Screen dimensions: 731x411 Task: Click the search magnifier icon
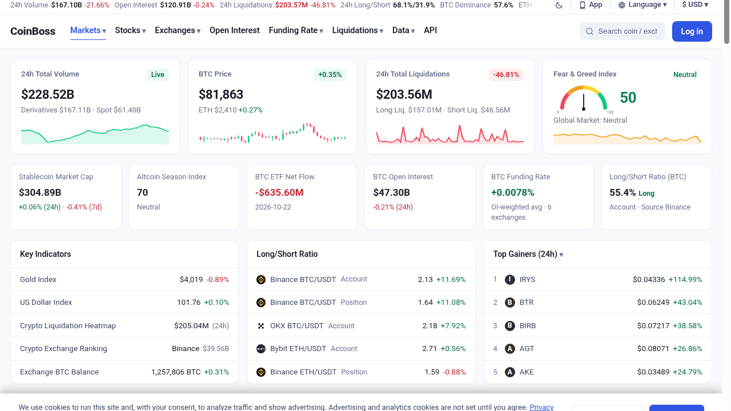pyautogui.click(x=589, y=31)
